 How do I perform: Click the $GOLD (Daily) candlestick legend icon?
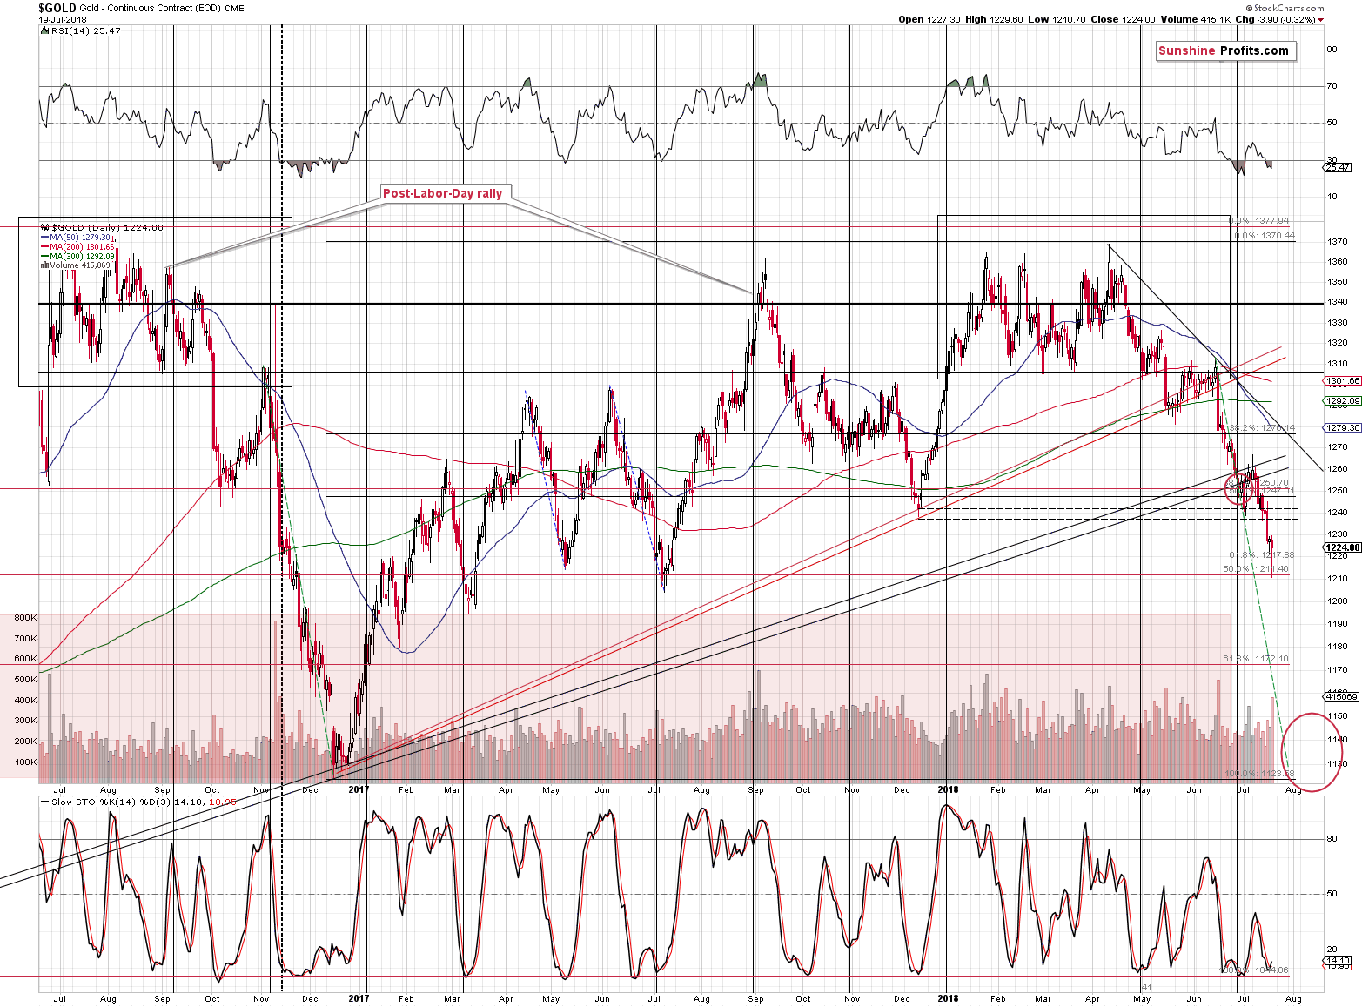[44, 227]
